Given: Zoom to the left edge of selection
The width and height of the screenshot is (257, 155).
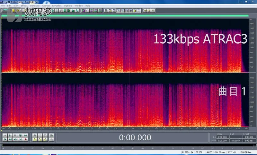Looking at the screenshot, I should [40, 139].
